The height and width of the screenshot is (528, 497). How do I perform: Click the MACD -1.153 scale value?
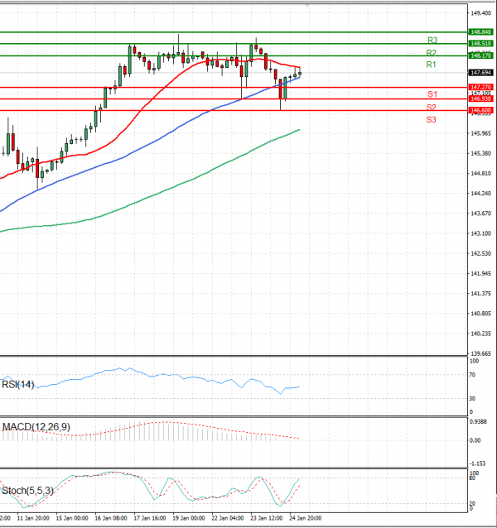pos(477,463)
